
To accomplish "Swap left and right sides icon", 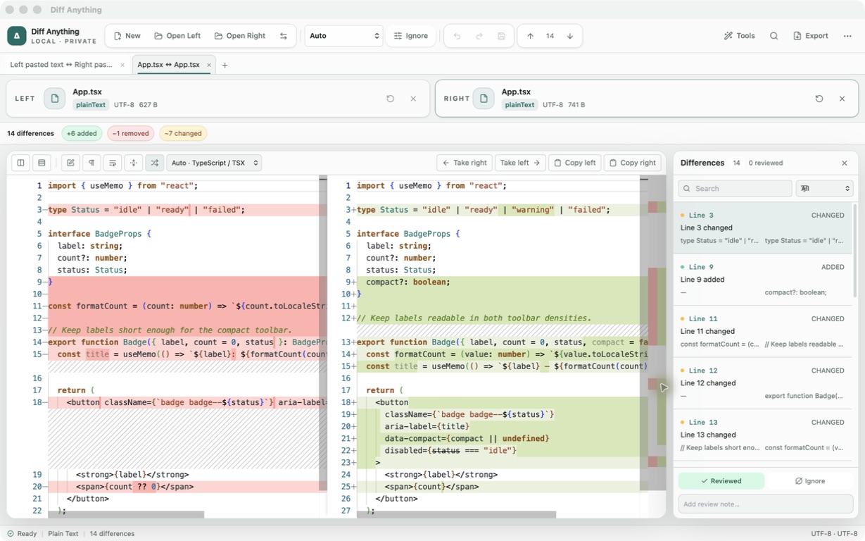I will coord(284,36).
